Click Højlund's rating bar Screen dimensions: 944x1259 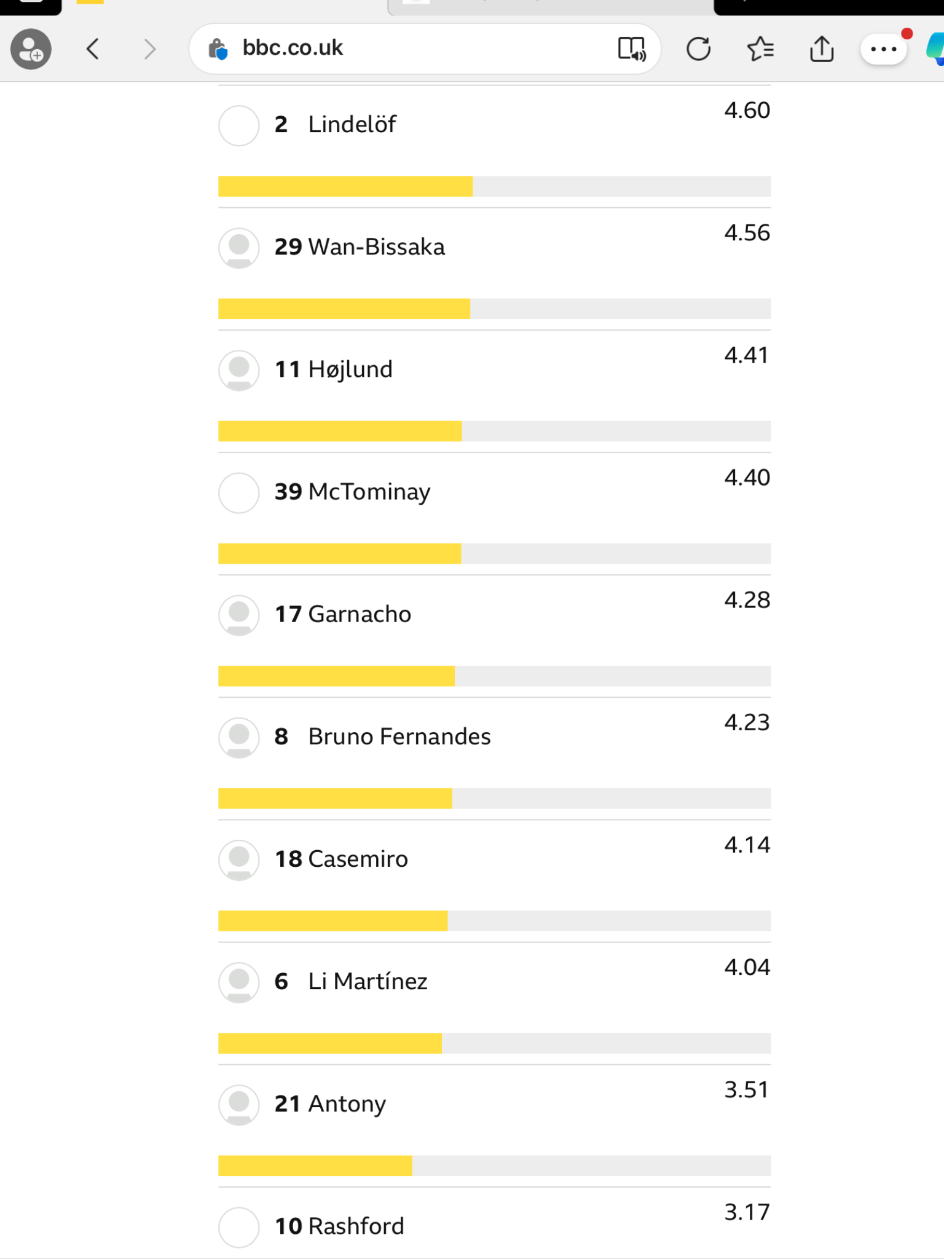coord(494,431)
